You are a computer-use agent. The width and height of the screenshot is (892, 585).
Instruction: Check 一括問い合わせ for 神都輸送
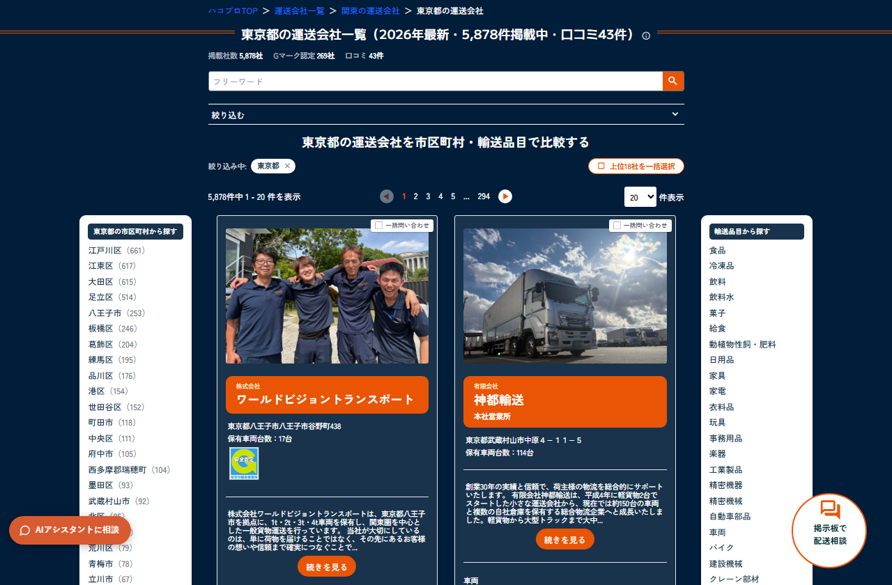click(x=617, y=226)
